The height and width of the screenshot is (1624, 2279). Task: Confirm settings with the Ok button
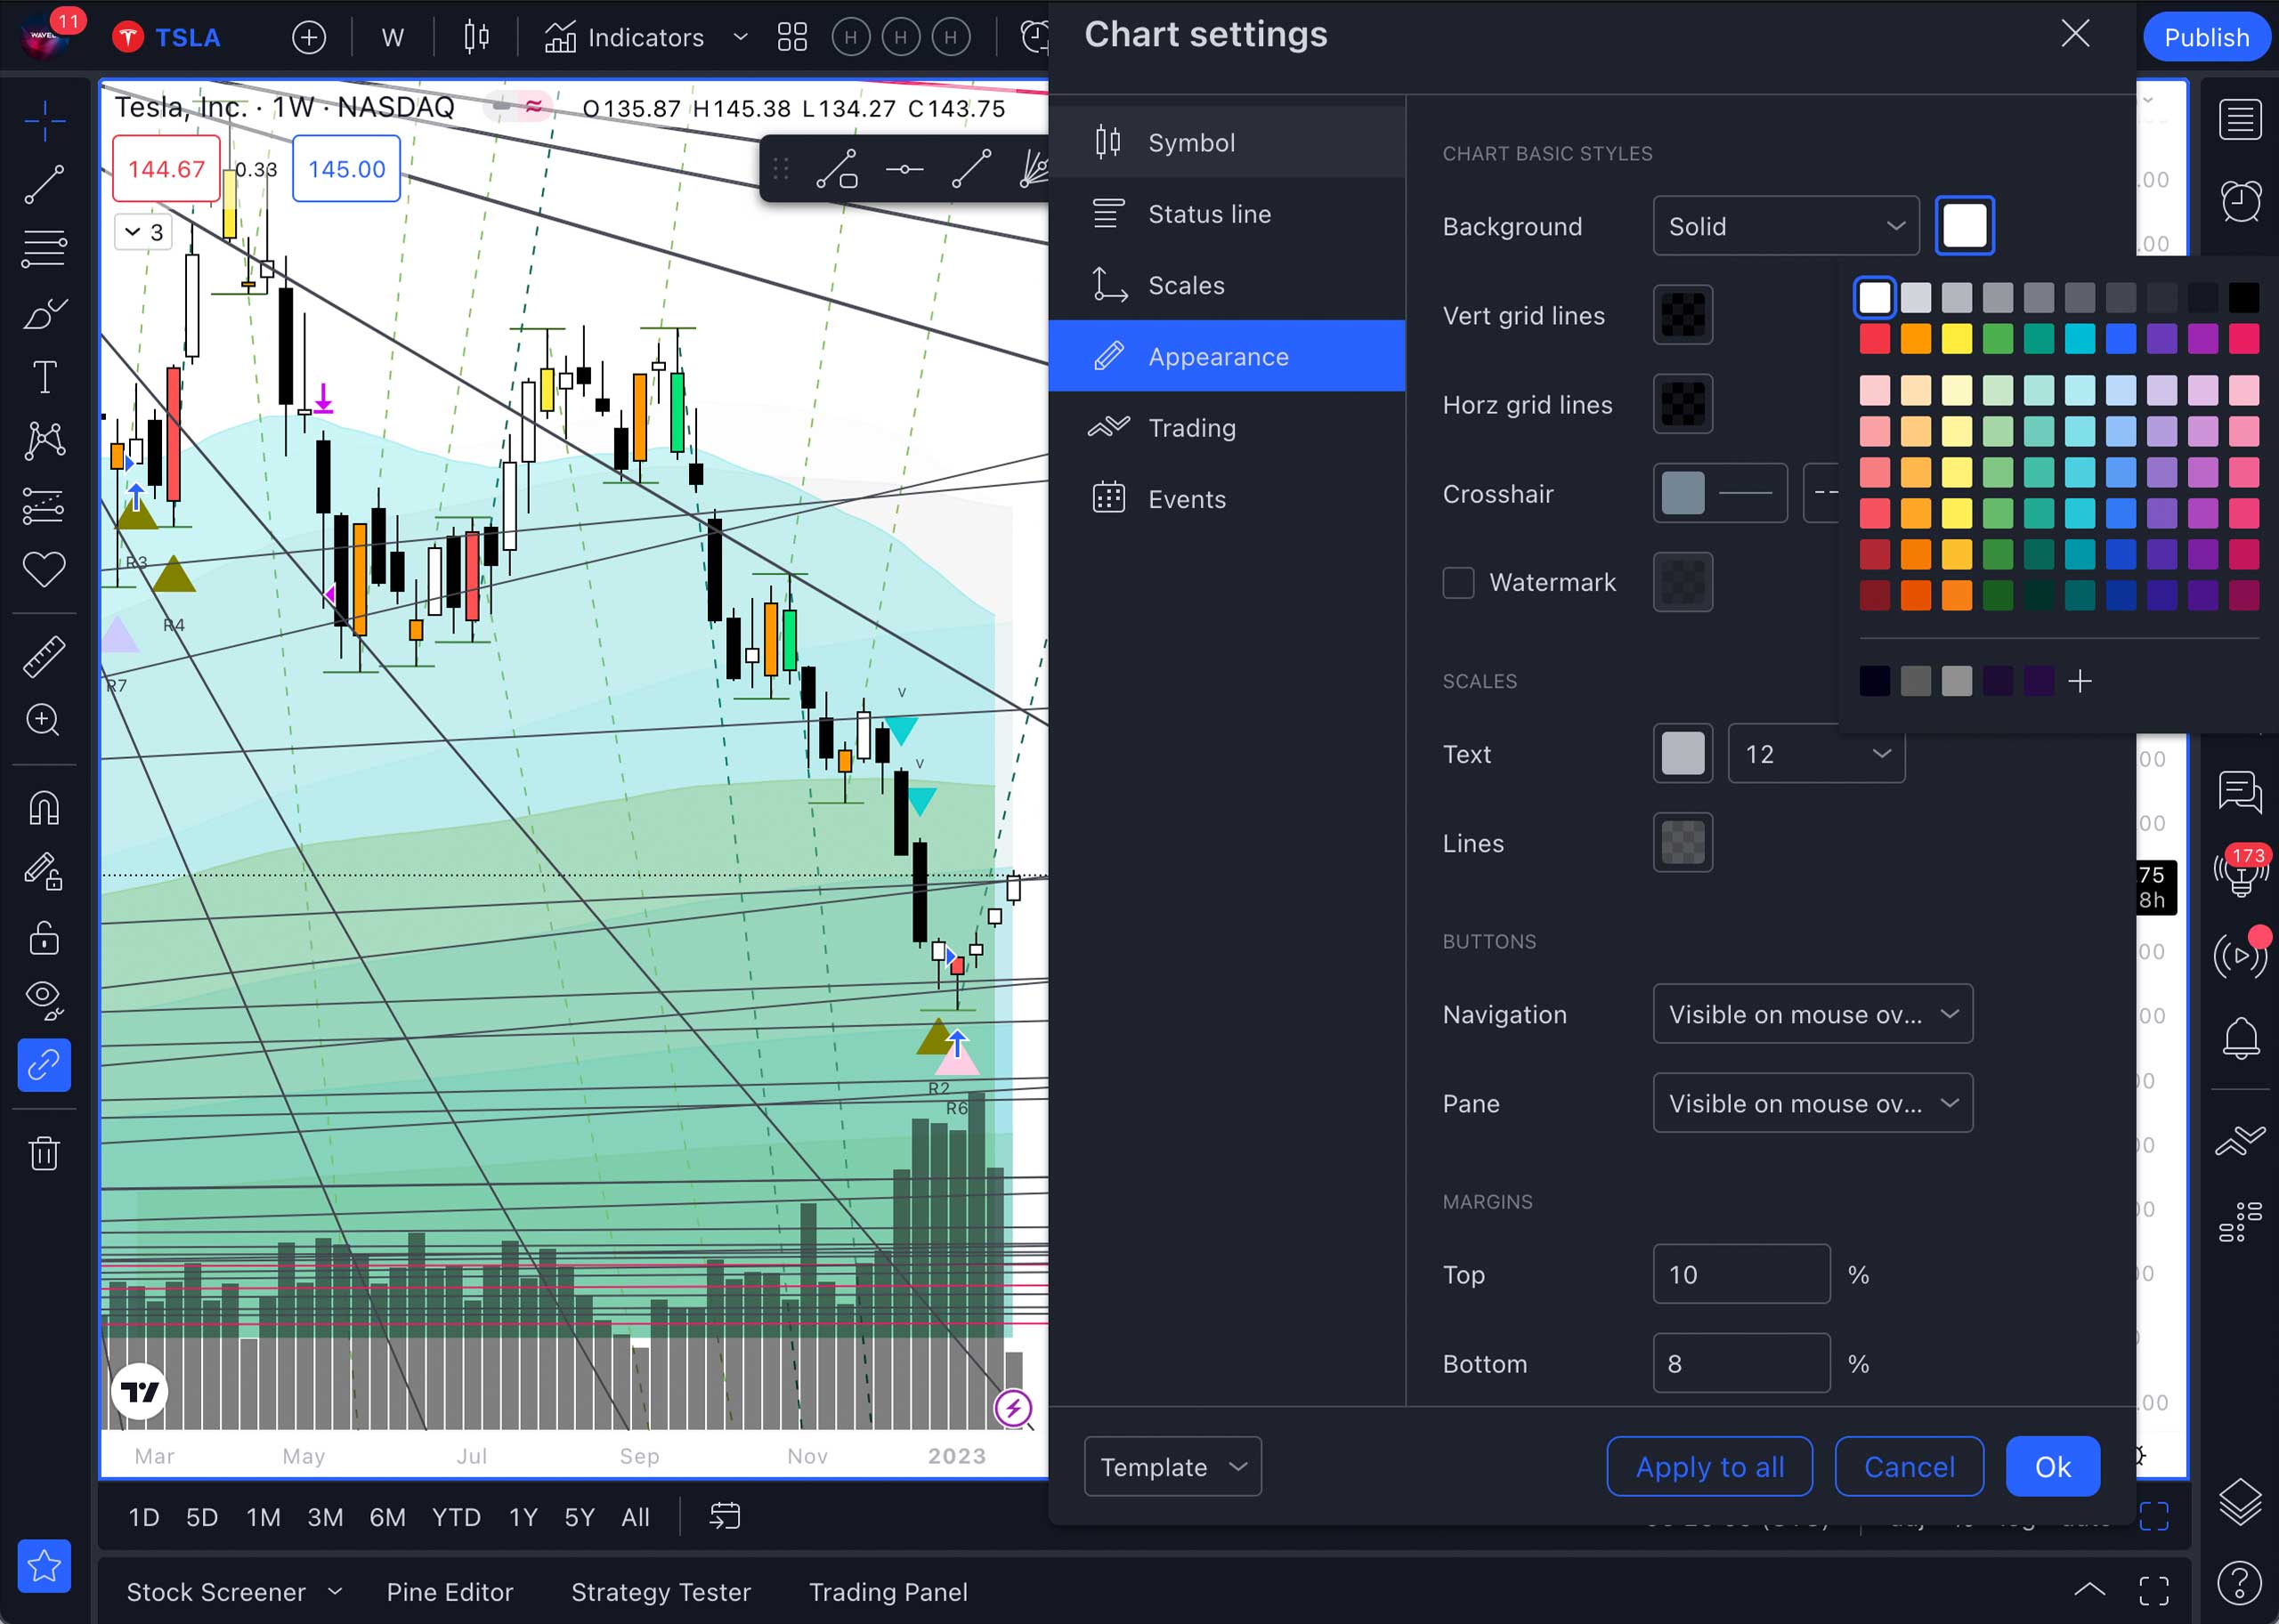click(2053, 1467)
